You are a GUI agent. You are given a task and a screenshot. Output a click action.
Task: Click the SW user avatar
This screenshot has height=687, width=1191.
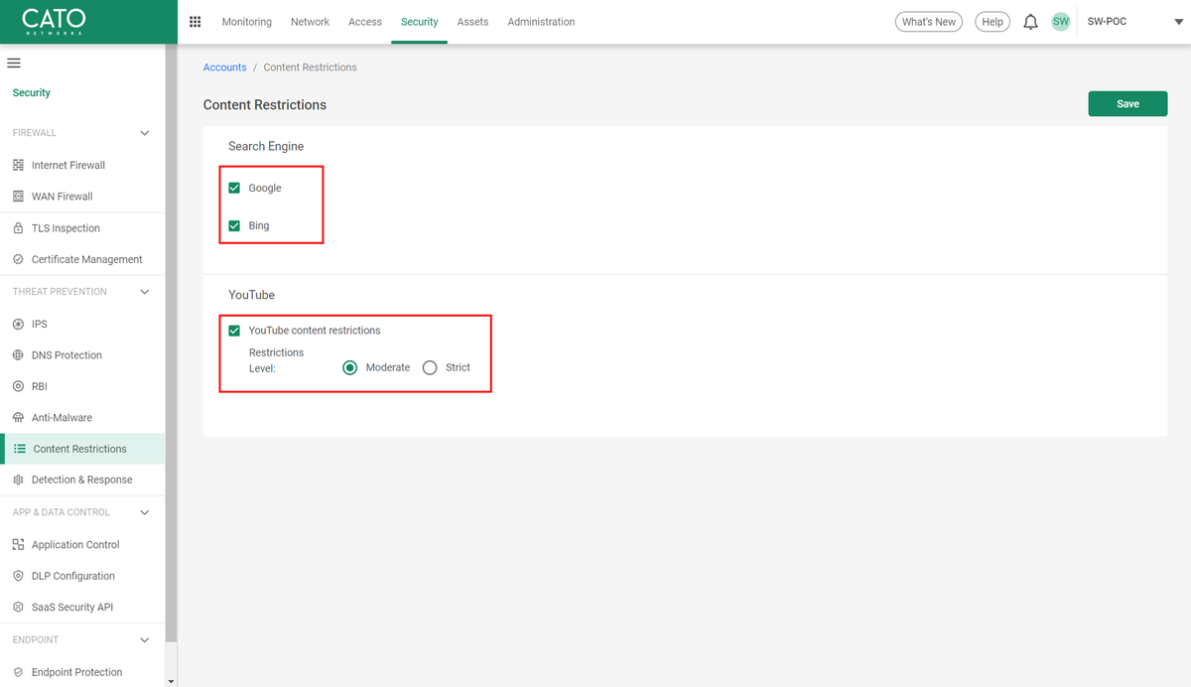[1061, 22]
